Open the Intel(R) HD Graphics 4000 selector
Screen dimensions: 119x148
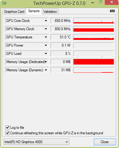36,142
